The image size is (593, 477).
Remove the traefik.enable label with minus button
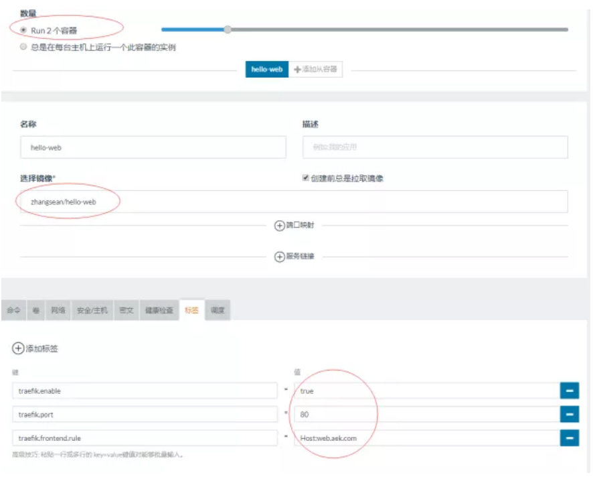click(570, 391)
